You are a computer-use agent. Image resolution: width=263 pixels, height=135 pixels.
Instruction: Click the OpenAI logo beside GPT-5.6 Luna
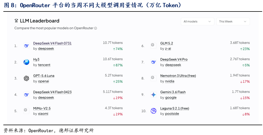26,78
